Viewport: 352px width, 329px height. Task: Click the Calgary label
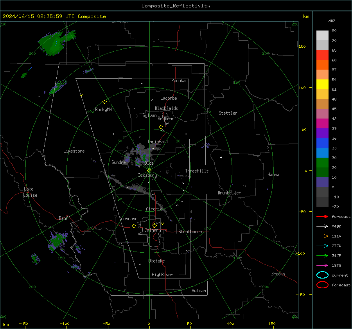coord(153,230)
